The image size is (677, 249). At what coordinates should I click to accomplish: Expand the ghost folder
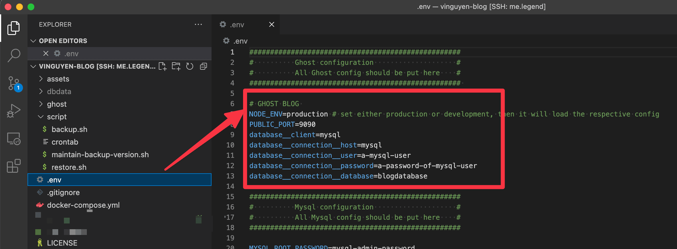pos(57,104)
